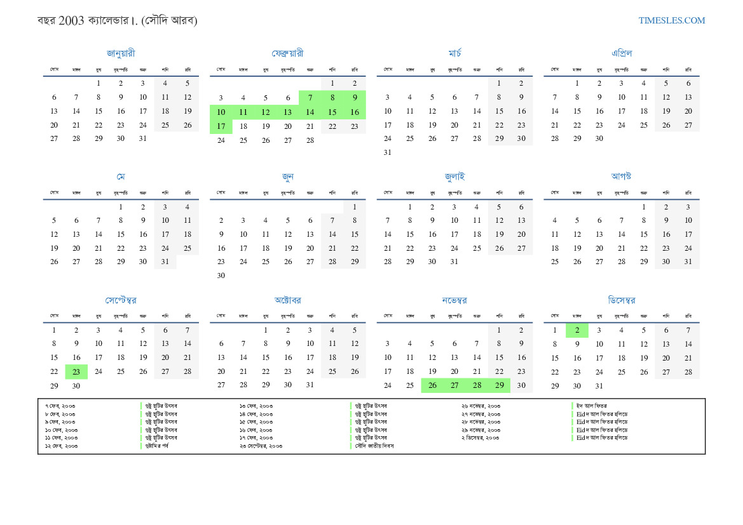
Task: Click highlighted November 29 date
Action: [x=499, y=386]
